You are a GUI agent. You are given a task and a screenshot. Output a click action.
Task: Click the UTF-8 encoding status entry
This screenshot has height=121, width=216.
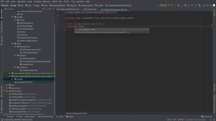pos(181,120)
